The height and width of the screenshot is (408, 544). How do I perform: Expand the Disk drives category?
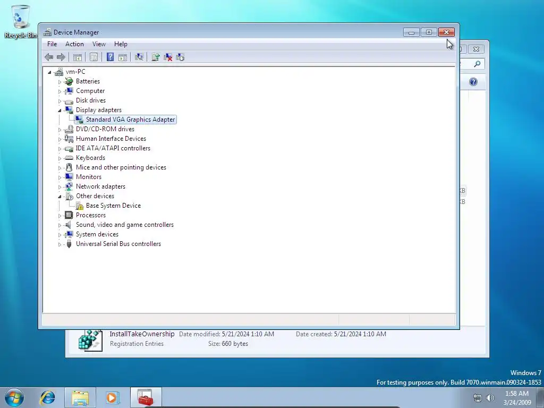[x=59, y=101]
